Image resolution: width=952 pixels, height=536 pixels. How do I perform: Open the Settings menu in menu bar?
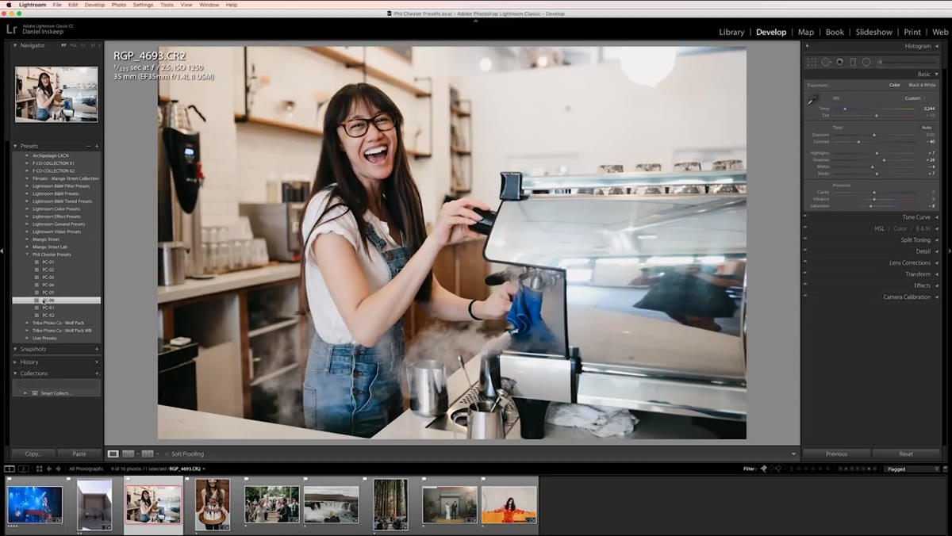pos(144,5)
